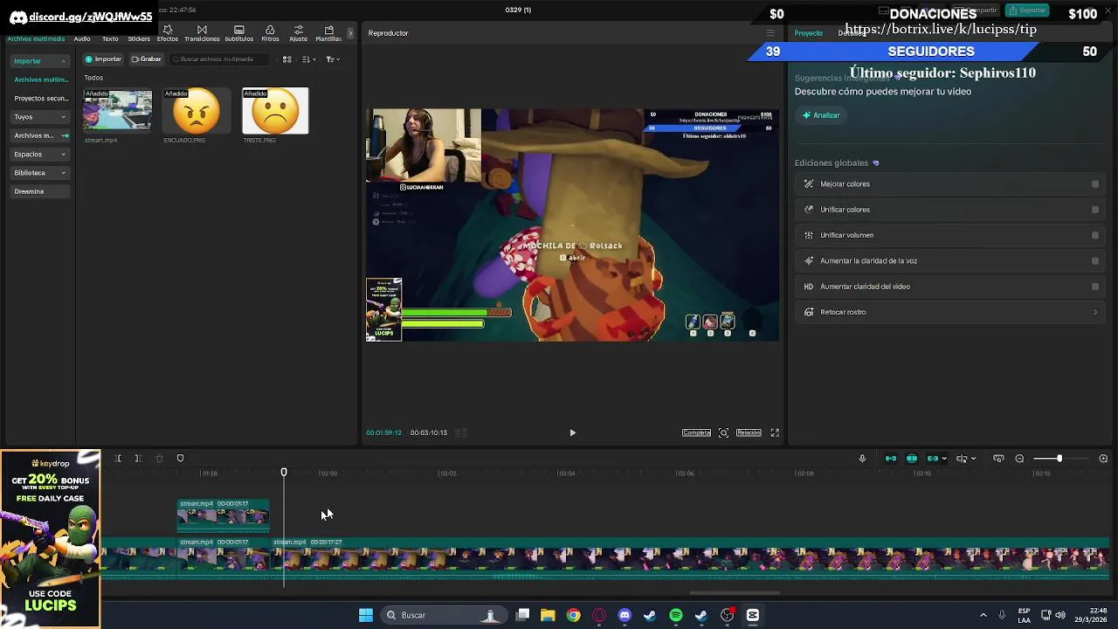Toggle Aumentar claridad del video switch
Screen dimensions: 1118x629
1095,287
